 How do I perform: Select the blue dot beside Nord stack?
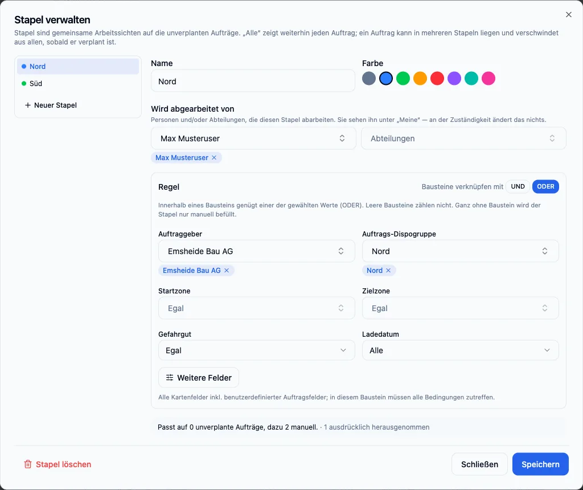pos(24,66)
